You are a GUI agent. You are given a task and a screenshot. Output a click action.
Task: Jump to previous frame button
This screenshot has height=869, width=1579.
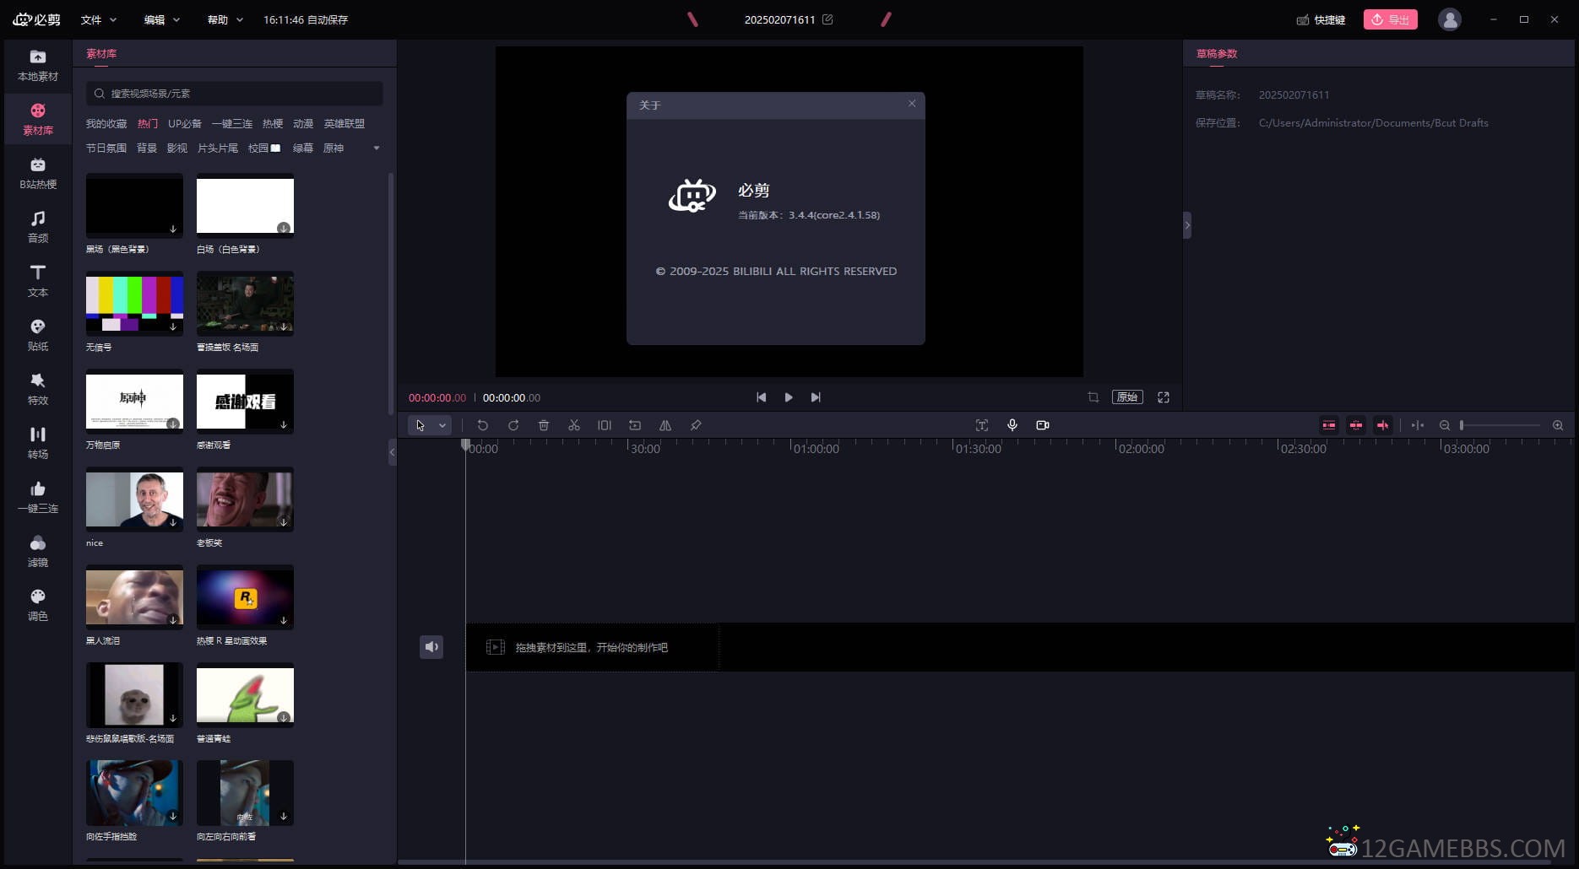point(762,397)
